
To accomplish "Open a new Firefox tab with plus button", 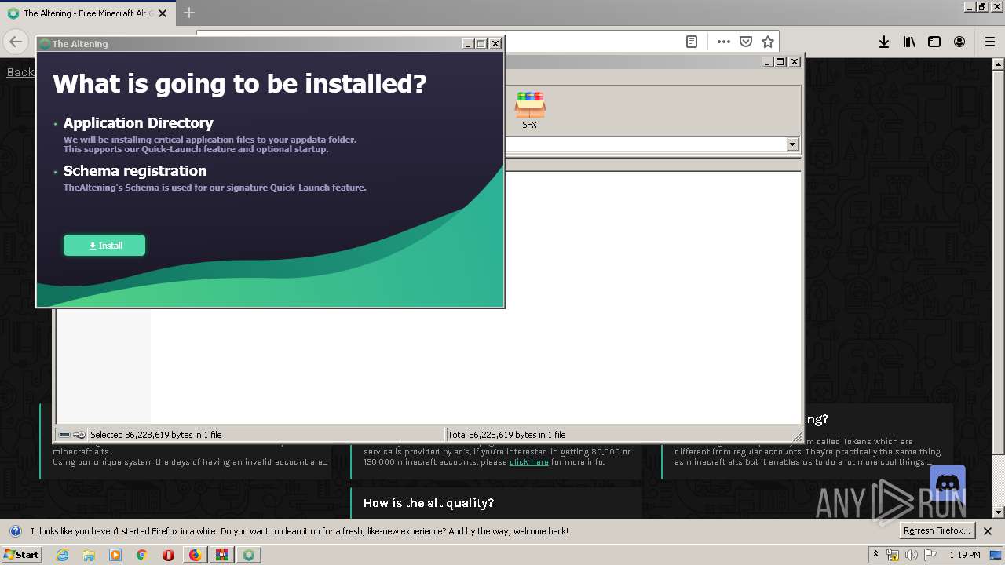I will point(189,13).
